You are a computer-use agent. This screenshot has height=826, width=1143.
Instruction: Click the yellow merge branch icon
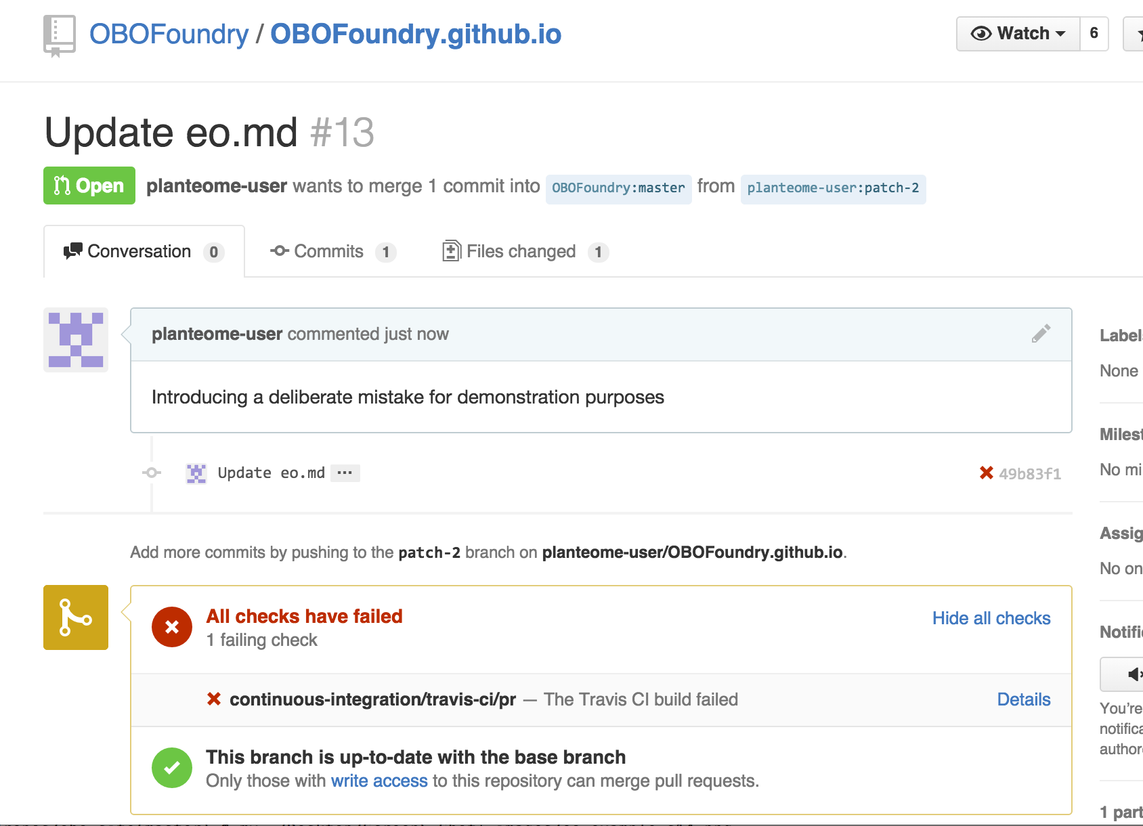[x=76, y=617]
